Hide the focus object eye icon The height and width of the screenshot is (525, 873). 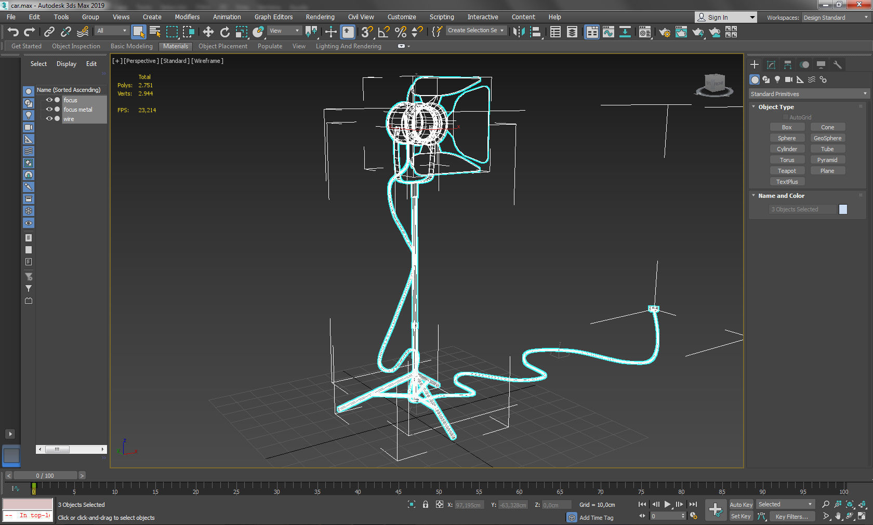(49, 100)
